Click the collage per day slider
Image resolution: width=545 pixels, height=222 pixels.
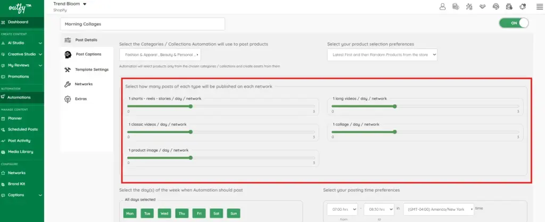[x=425, y=132]
